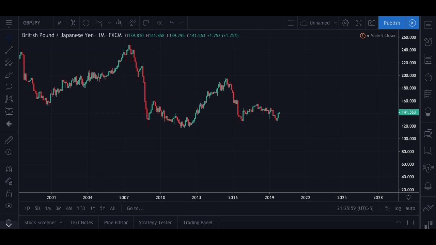Expand the Stock Screener dropdown arrow
Viewport: 436px width, 245px height.
61,223
